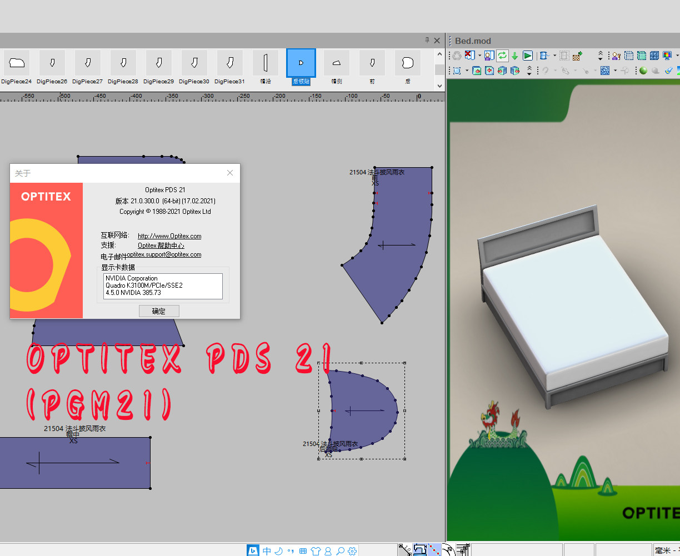Viewport: 680px width, 556px height.
Task: Click the green download arrow in 3D toolbar
Action: (x=514, y=56)
